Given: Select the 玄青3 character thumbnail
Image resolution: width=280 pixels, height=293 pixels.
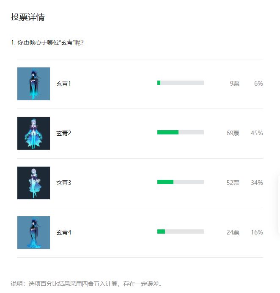Looking at the screenshot, I should coord(33,183).
